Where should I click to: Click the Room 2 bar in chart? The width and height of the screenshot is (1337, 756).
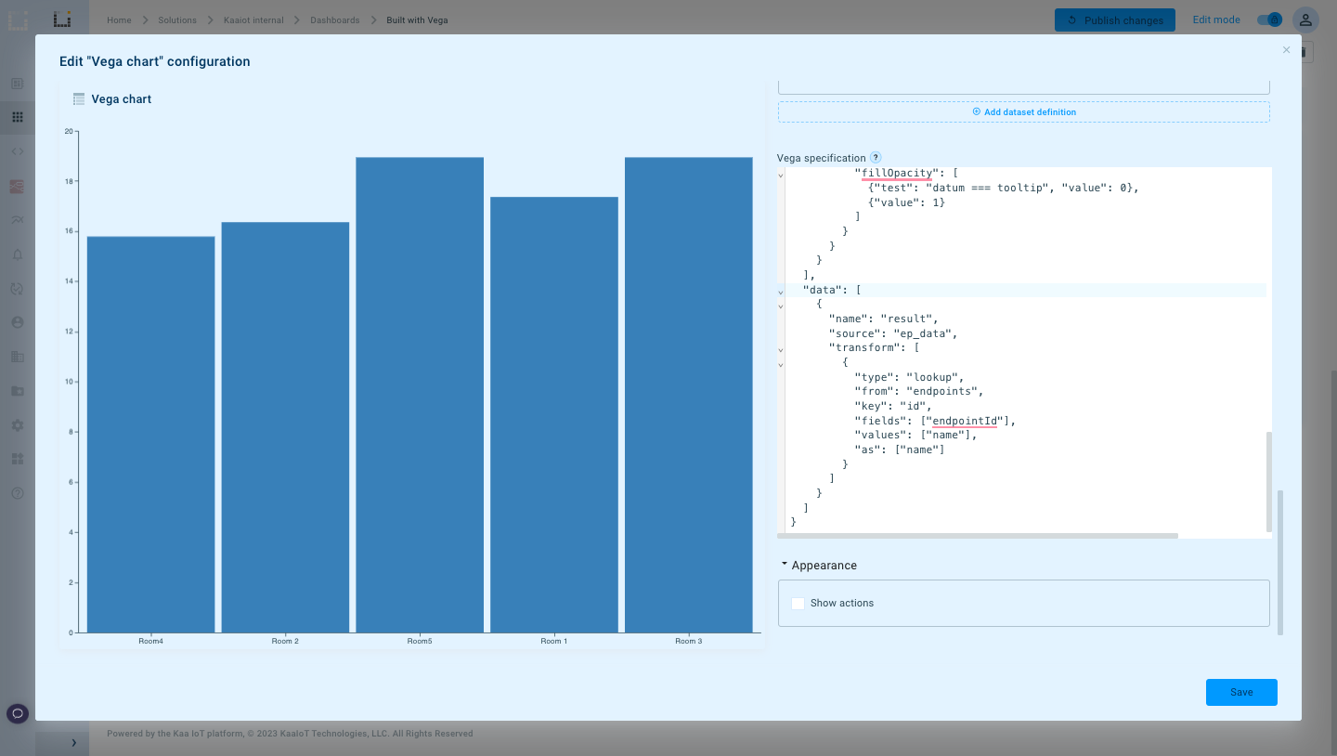click(285, 427)
